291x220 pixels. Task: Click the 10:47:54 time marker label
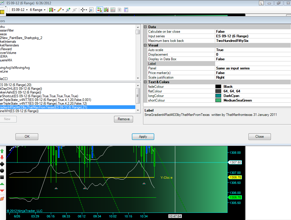tap(175, 216)
